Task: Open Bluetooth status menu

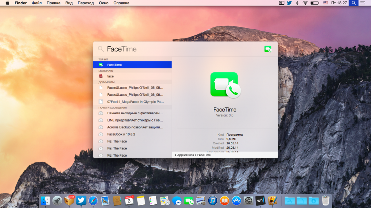Action: coord(297,3)
